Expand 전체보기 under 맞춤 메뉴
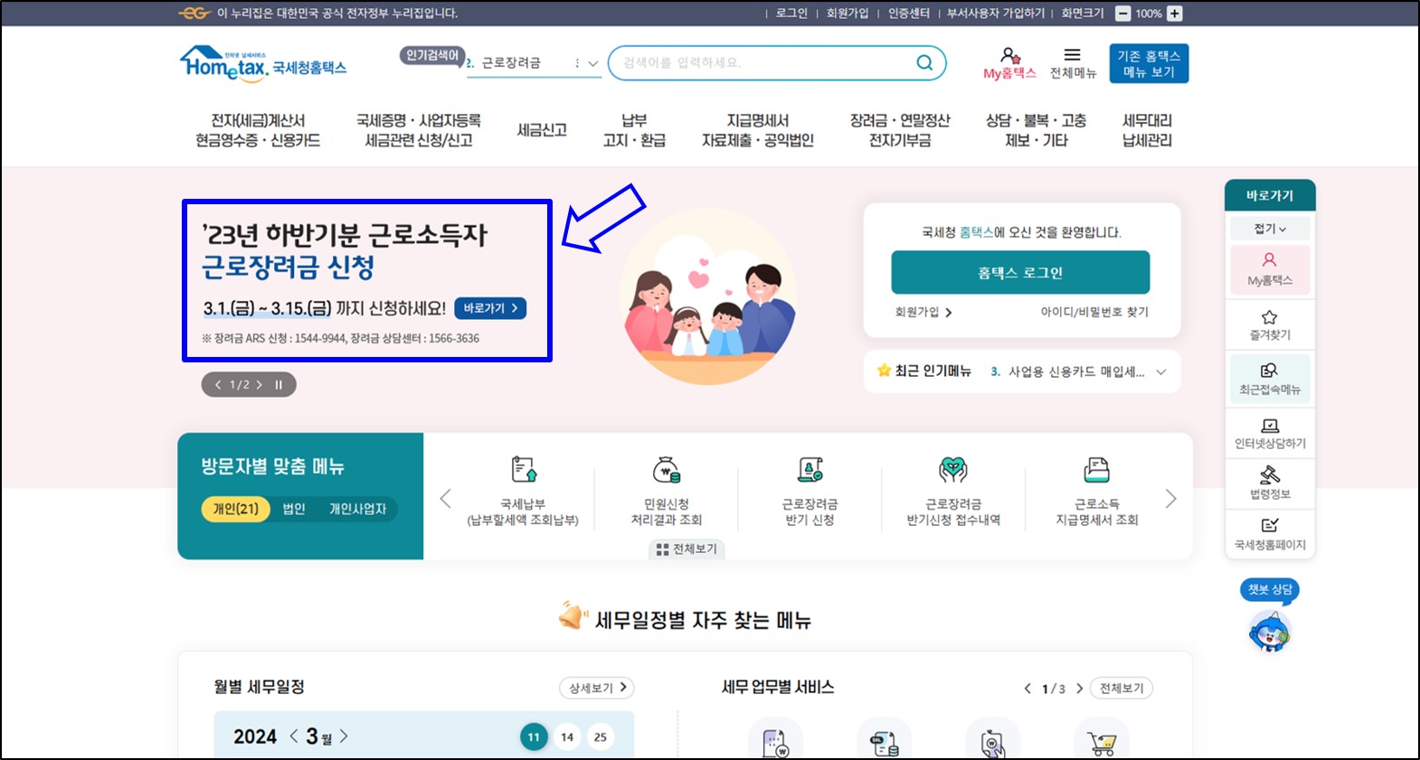The height and width of the screenshot is (760, 1420). coord(686,549)
